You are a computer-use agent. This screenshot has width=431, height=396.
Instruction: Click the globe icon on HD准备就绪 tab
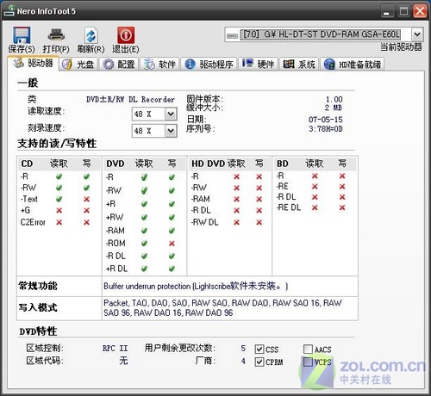(x=329, y=65)
